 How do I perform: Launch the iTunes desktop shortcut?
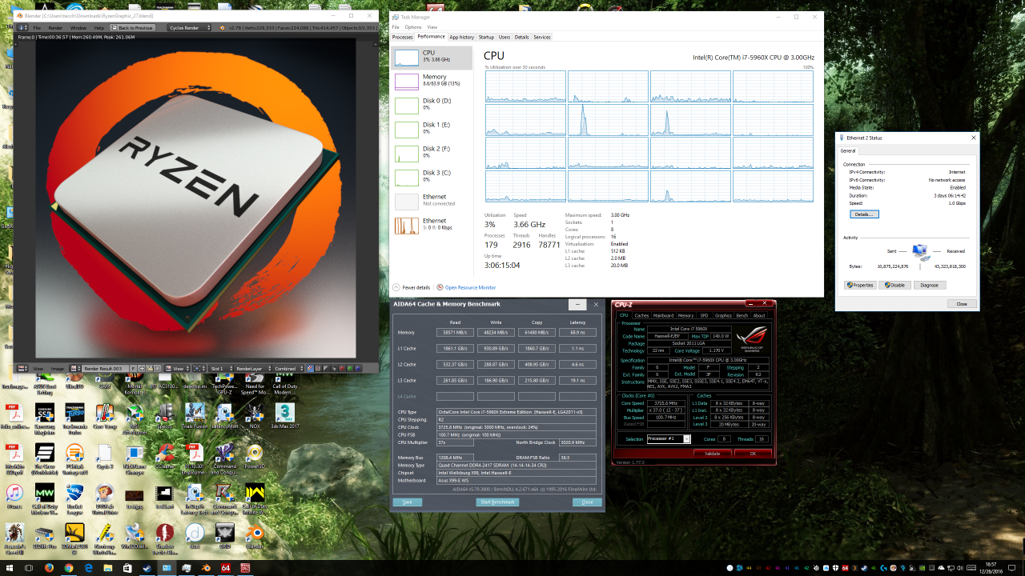[x=14, y=493]
